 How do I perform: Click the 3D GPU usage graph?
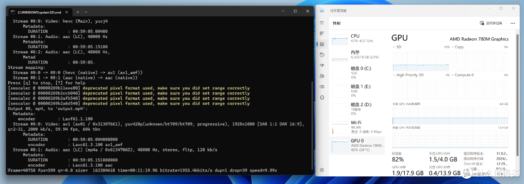[x=421, y=61]
